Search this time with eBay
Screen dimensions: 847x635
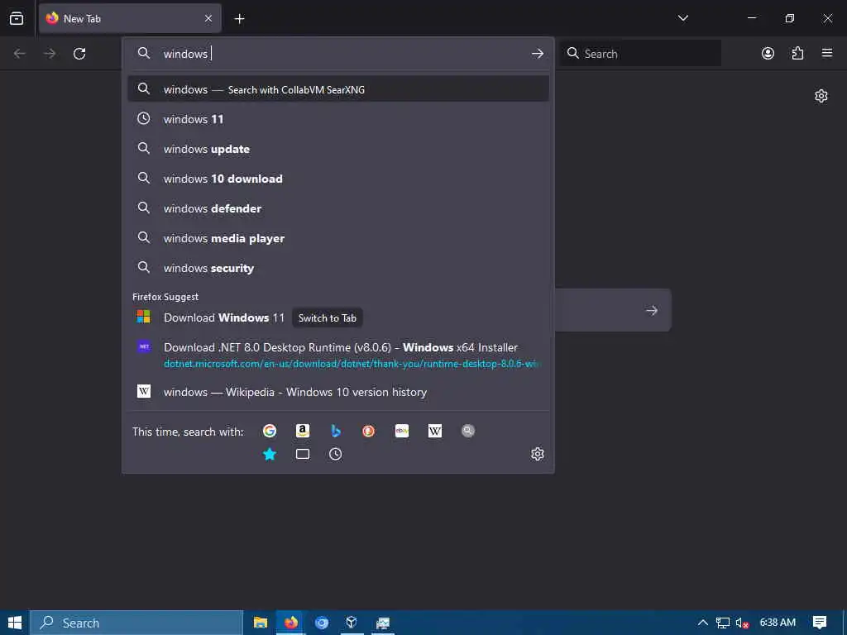click(x=402, y=431)
